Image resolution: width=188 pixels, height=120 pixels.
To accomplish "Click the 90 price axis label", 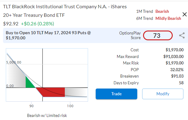I will coord(31,106).
